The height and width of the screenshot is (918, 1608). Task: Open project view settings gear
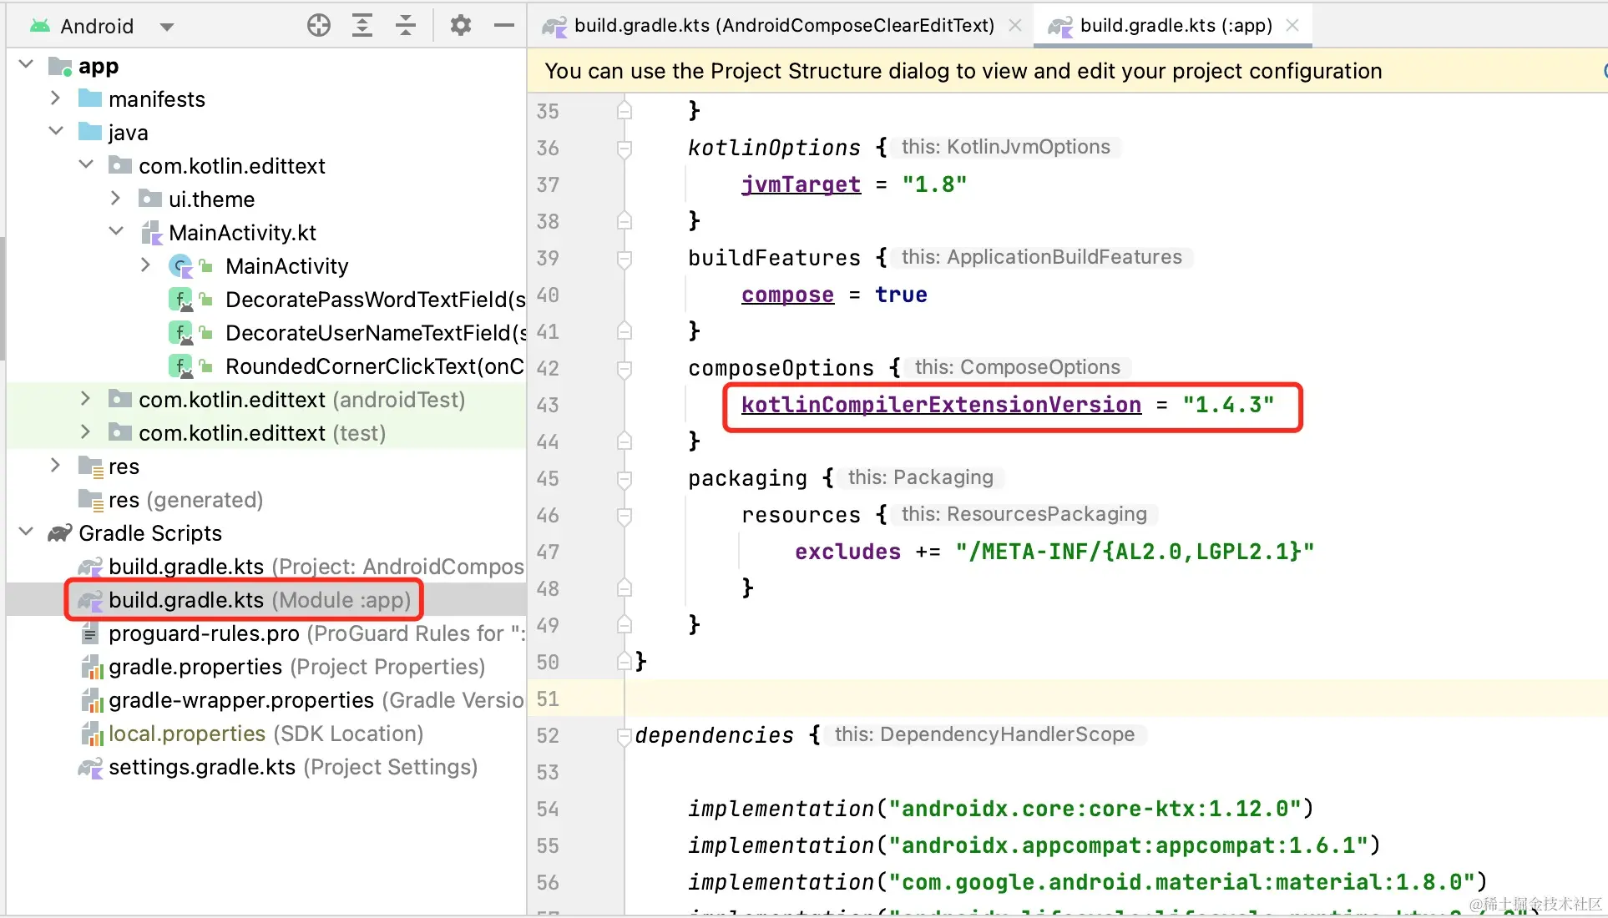pyautogui.click(x=460, y=26)
